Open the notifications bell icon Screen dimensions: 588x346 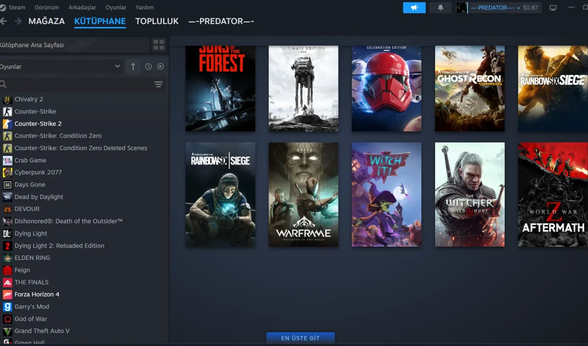coord(440,8)
